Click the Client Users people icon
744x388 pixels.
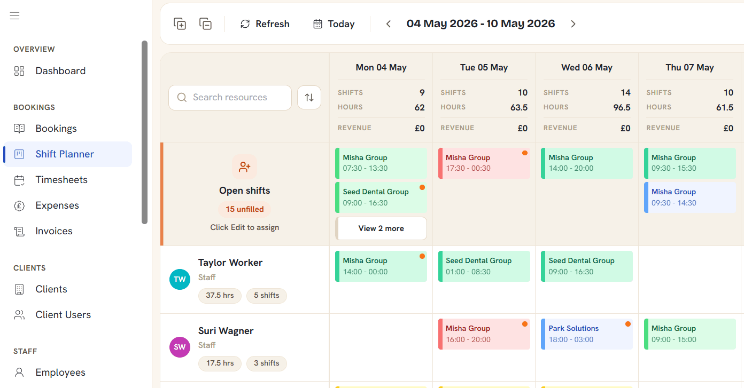pos(19,315)
